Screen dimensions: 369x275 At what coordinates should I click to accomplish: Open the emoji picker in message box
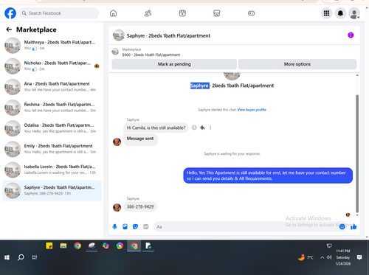342,226
